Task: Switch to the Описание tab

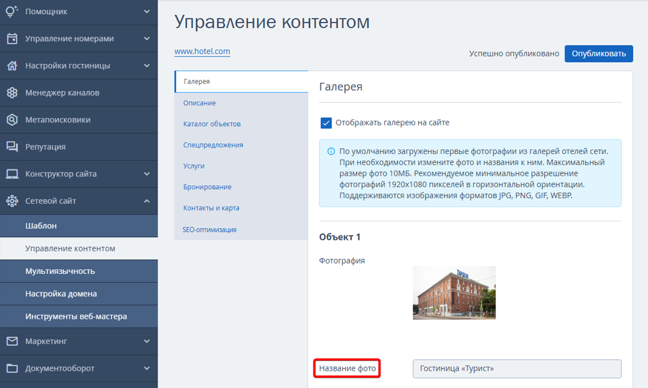Action: pyautogui.click(x=199, y=103)
